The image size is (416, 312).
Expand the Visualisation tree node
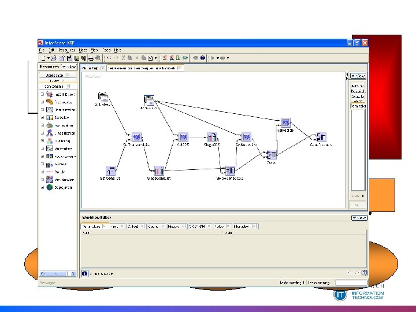(x=42, y=180)
